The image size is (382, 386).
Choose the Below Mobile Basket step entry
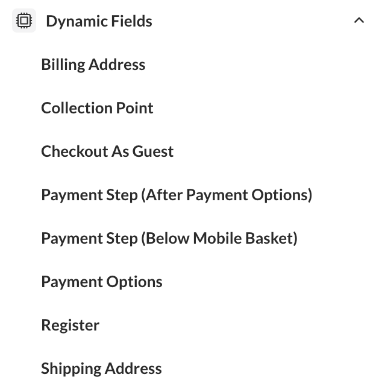click(169, 238)
